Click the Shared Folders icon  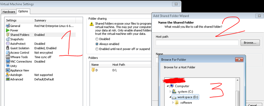pos(8,35)
